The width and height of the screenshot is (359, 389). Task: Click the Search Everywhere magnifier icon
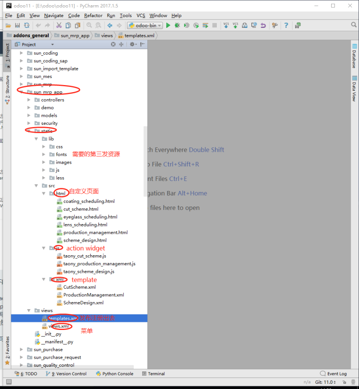353,25
